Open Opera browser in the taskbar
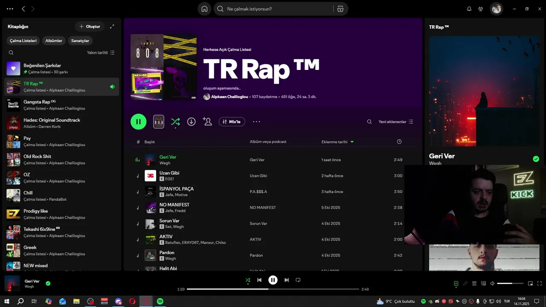Viewport: 546px width, 307px height. coord(132,301)
